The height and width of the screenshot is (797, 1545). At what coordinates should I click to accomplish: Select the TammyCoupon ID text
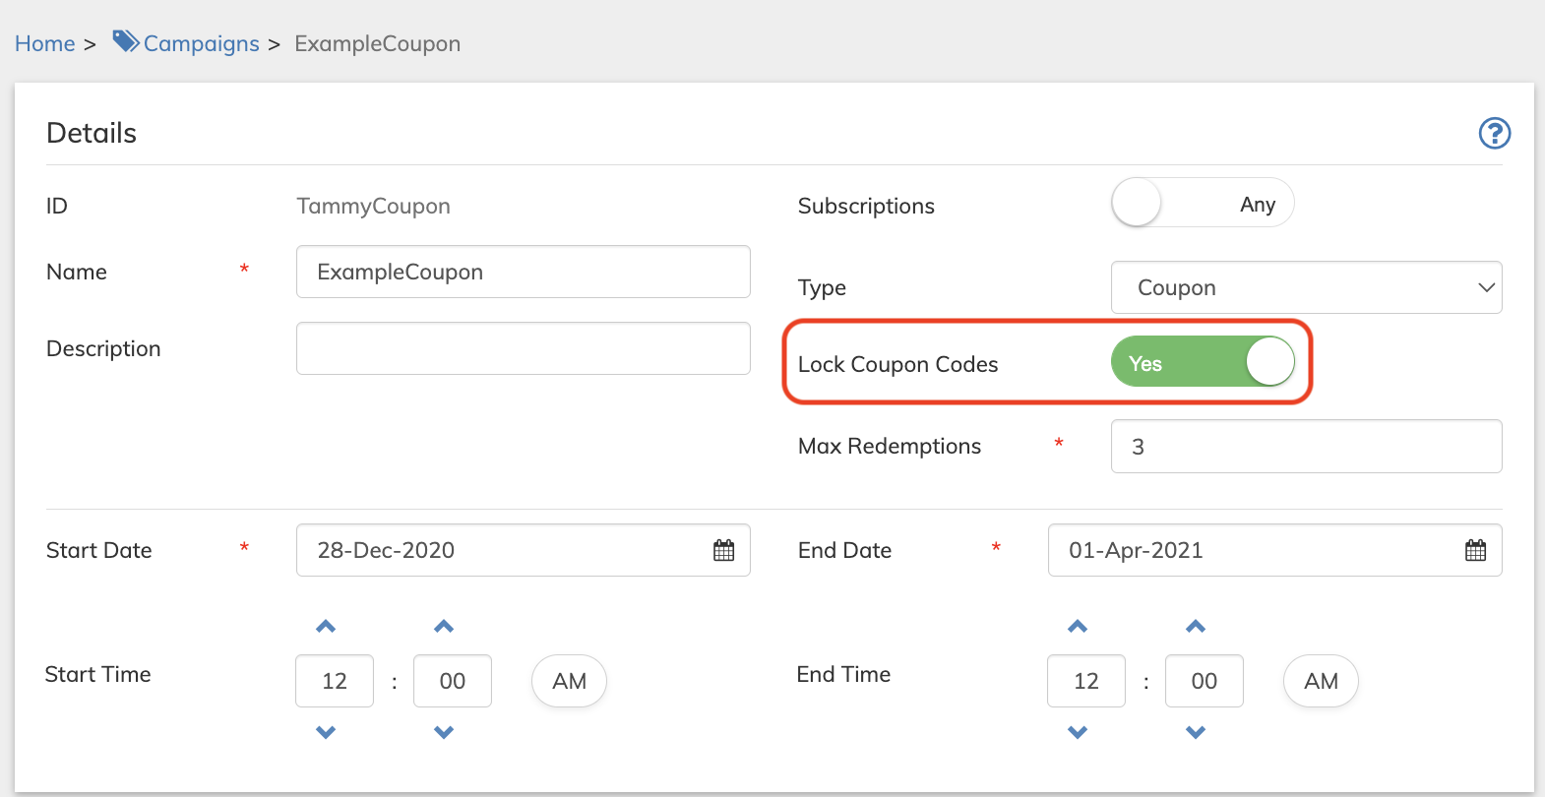pyautogui.click(x=374, y=206)
